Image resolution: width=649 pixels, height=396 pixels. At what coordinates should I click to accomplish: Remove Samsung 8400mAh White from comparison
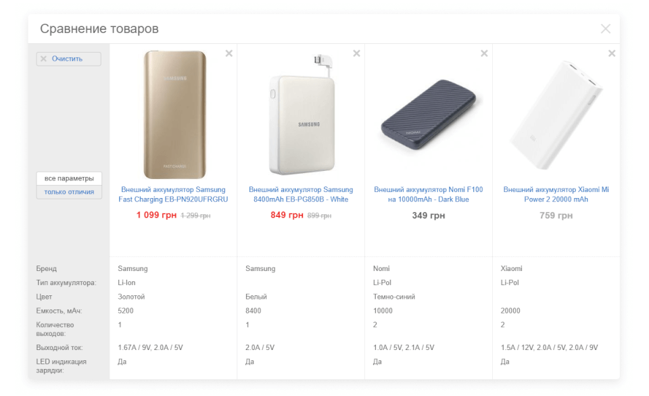pos(356,54)
